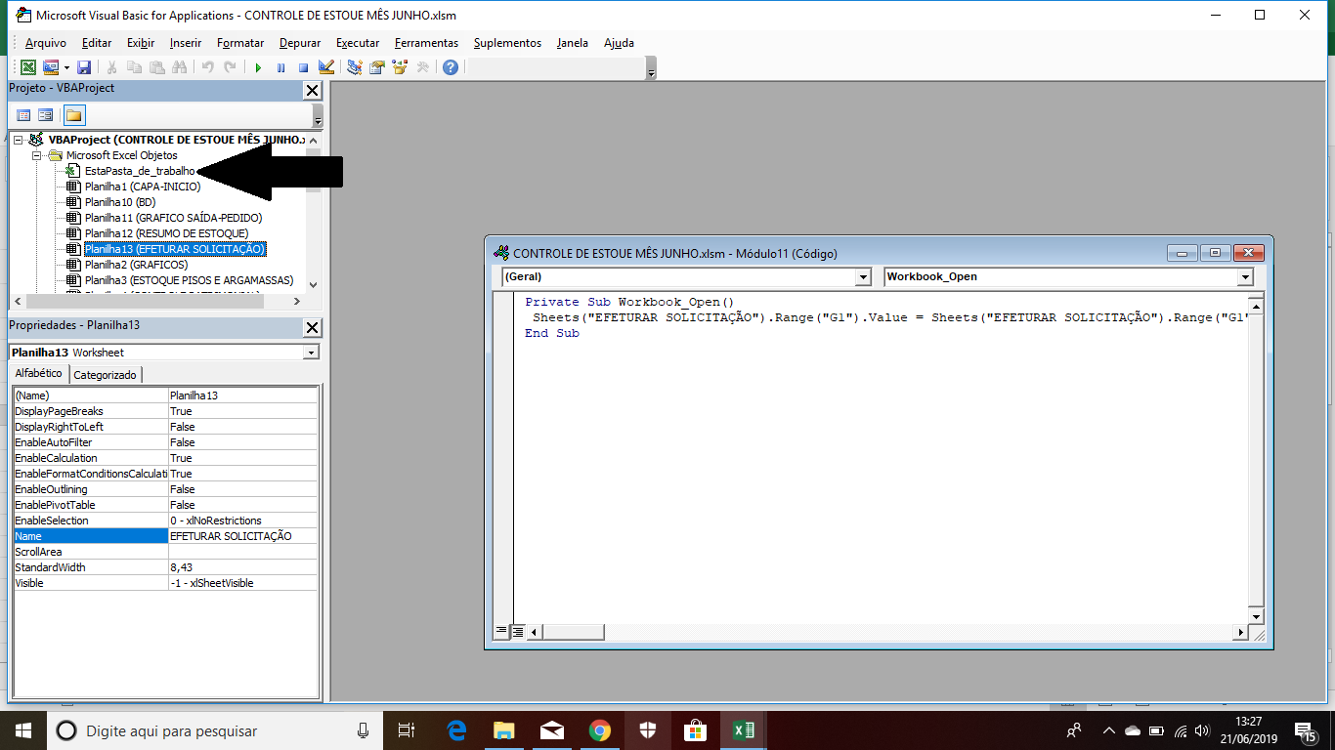The image size is (1335, 750).
Task: Click the Paste clipboard icon
Action: click(x=157, y=67)
